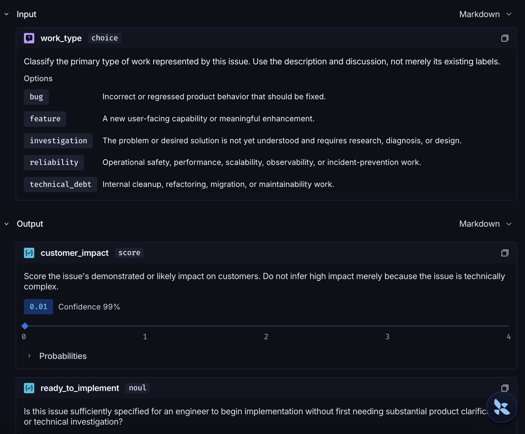The image size is (525, 434).
Task: Select the feature option
Action: pyautogui.click(x=45, y=119)
